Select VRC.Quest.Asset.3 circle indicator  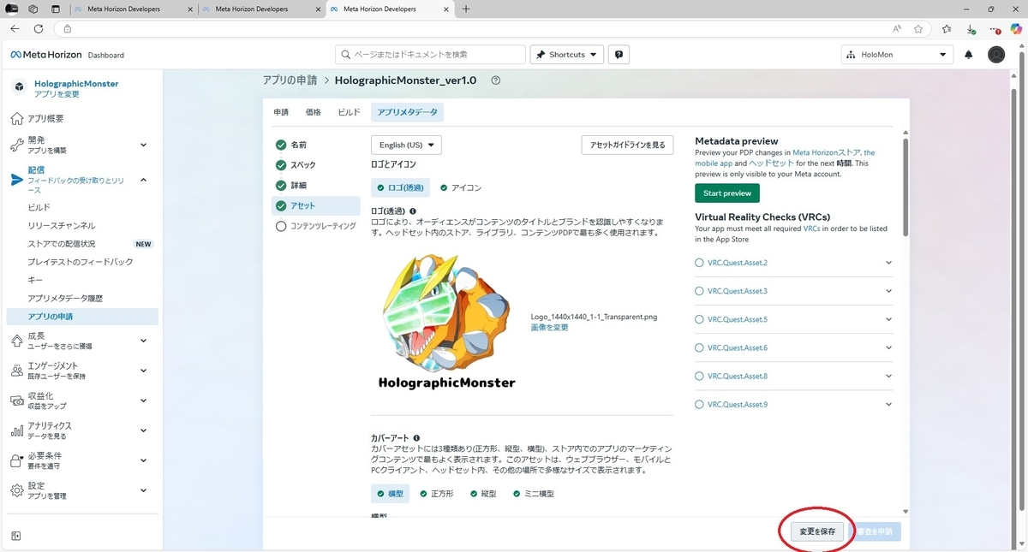click(x=699, y=291)
